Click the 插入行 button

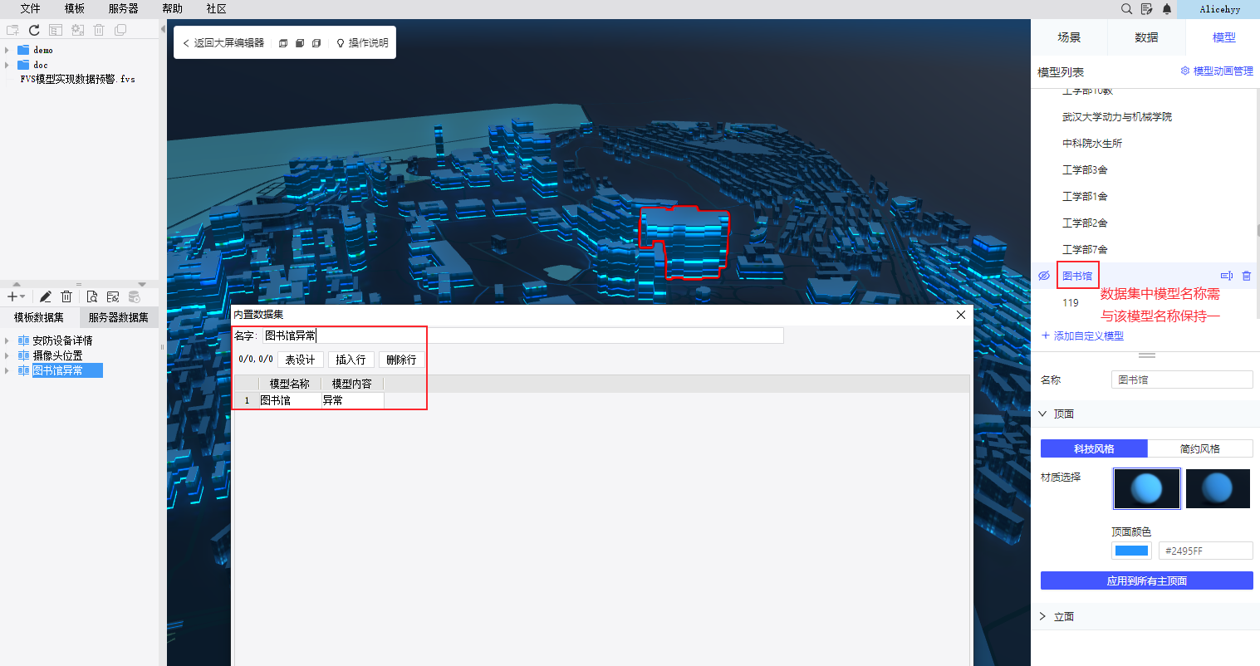pyautogui.click(x=351, y=360)
